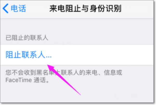Screen dimensions: 156x105
Task: Tap the blue back chevron icon
Action: (5, 9)
